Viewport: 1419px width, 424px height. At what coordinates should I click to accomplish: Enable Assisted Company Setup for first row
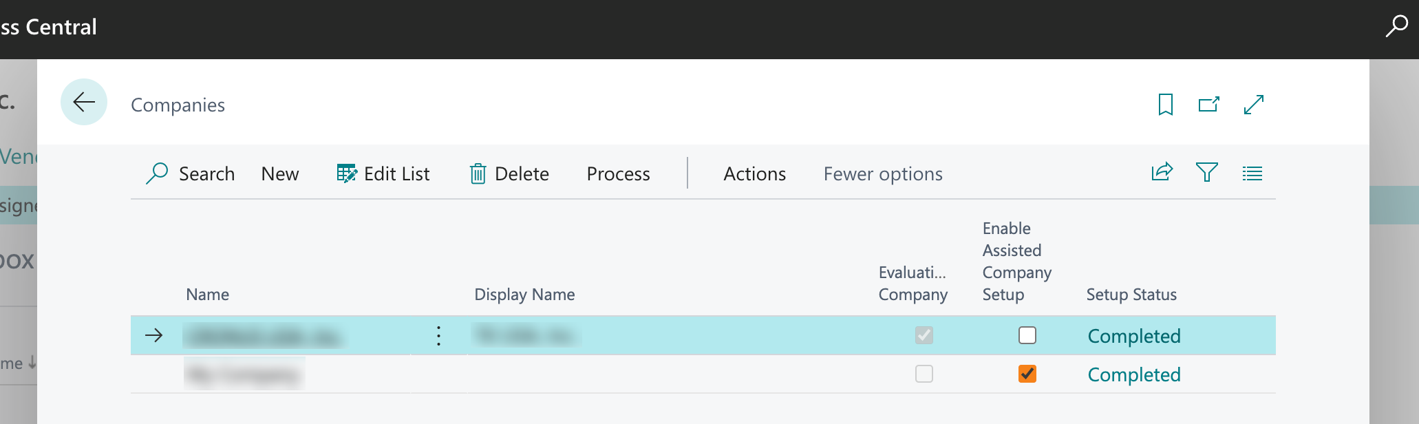coord(1027,335)
